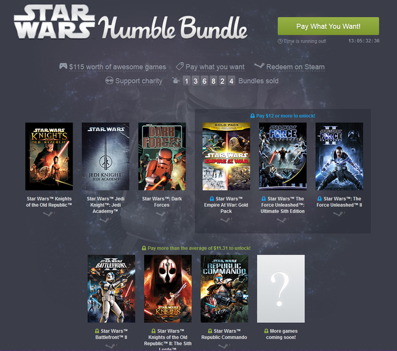
Task: Click the charity icon beside Support charity
Action: tap(109, 81)
